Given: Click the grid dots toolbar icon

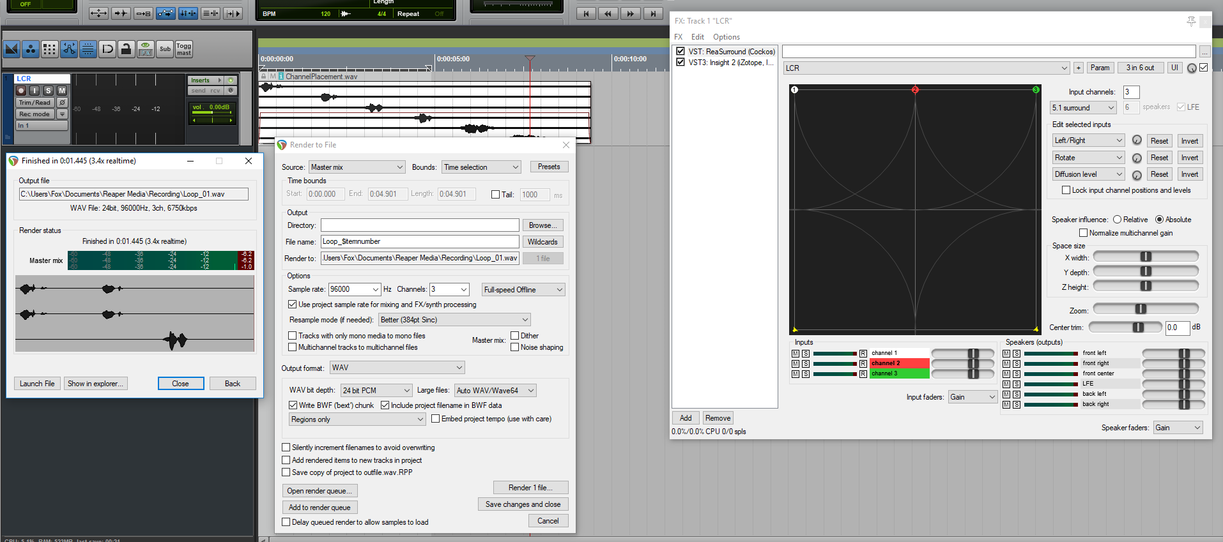Looking at the screenshot, I should point(49,49).
